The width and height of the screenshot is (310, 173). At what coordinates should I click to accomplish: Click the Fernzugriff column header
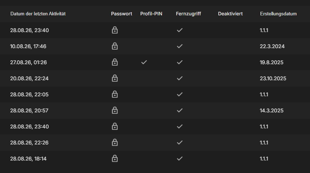pos(188,14)
